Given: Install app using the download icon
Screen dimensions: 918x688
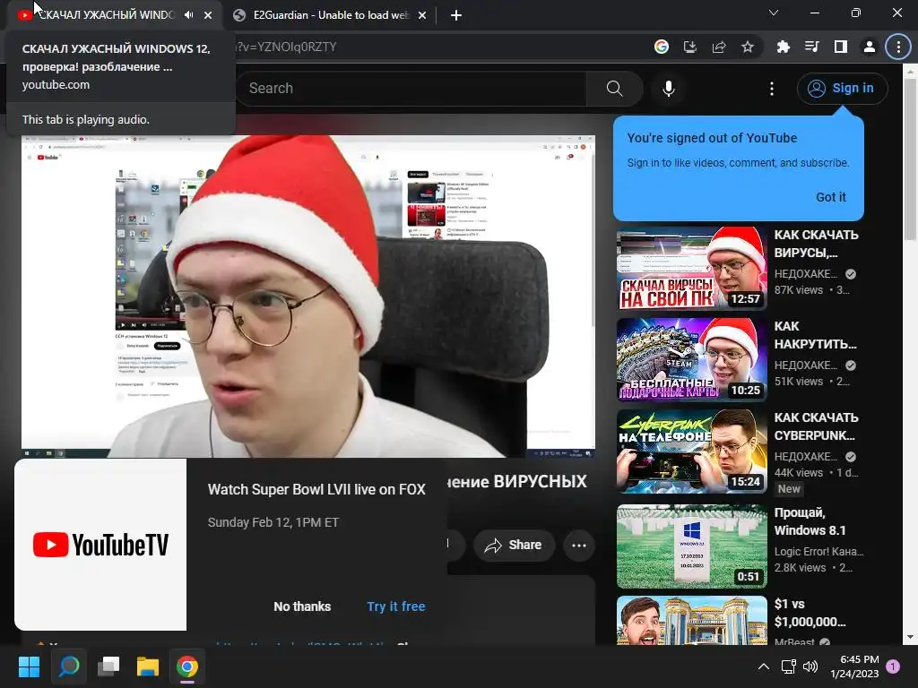Looking at the screenshot, I should coord(690,47).
